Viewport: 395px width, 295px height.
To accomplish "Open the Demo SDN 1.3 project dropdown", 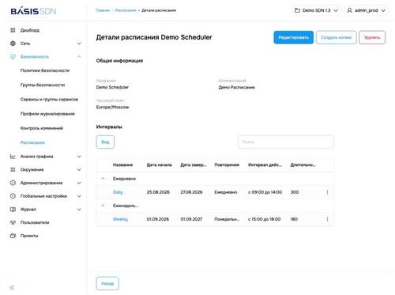I will pyautogui.click(x=317, y=10).
